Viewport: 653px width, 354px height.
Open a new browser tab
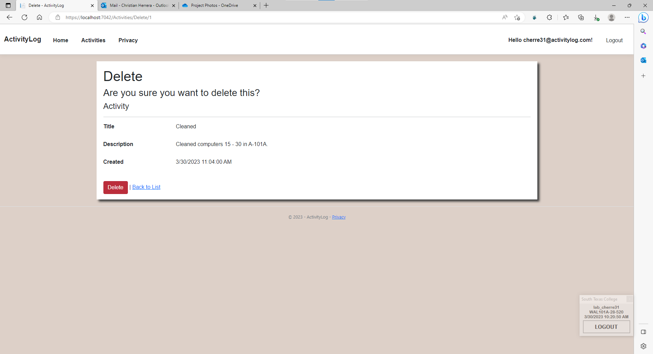coord(266,5)
